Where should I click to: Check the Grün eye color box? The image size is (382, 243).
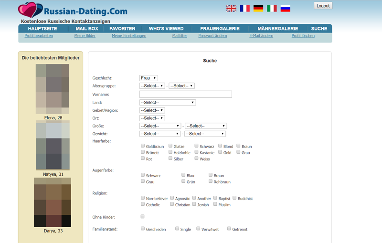click(x=183, y=181)
